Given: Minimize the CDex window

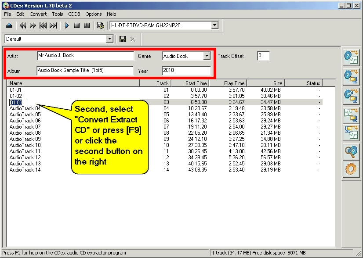Looking at the screenshot, I should pyautogui.click(x=341, y=6).
